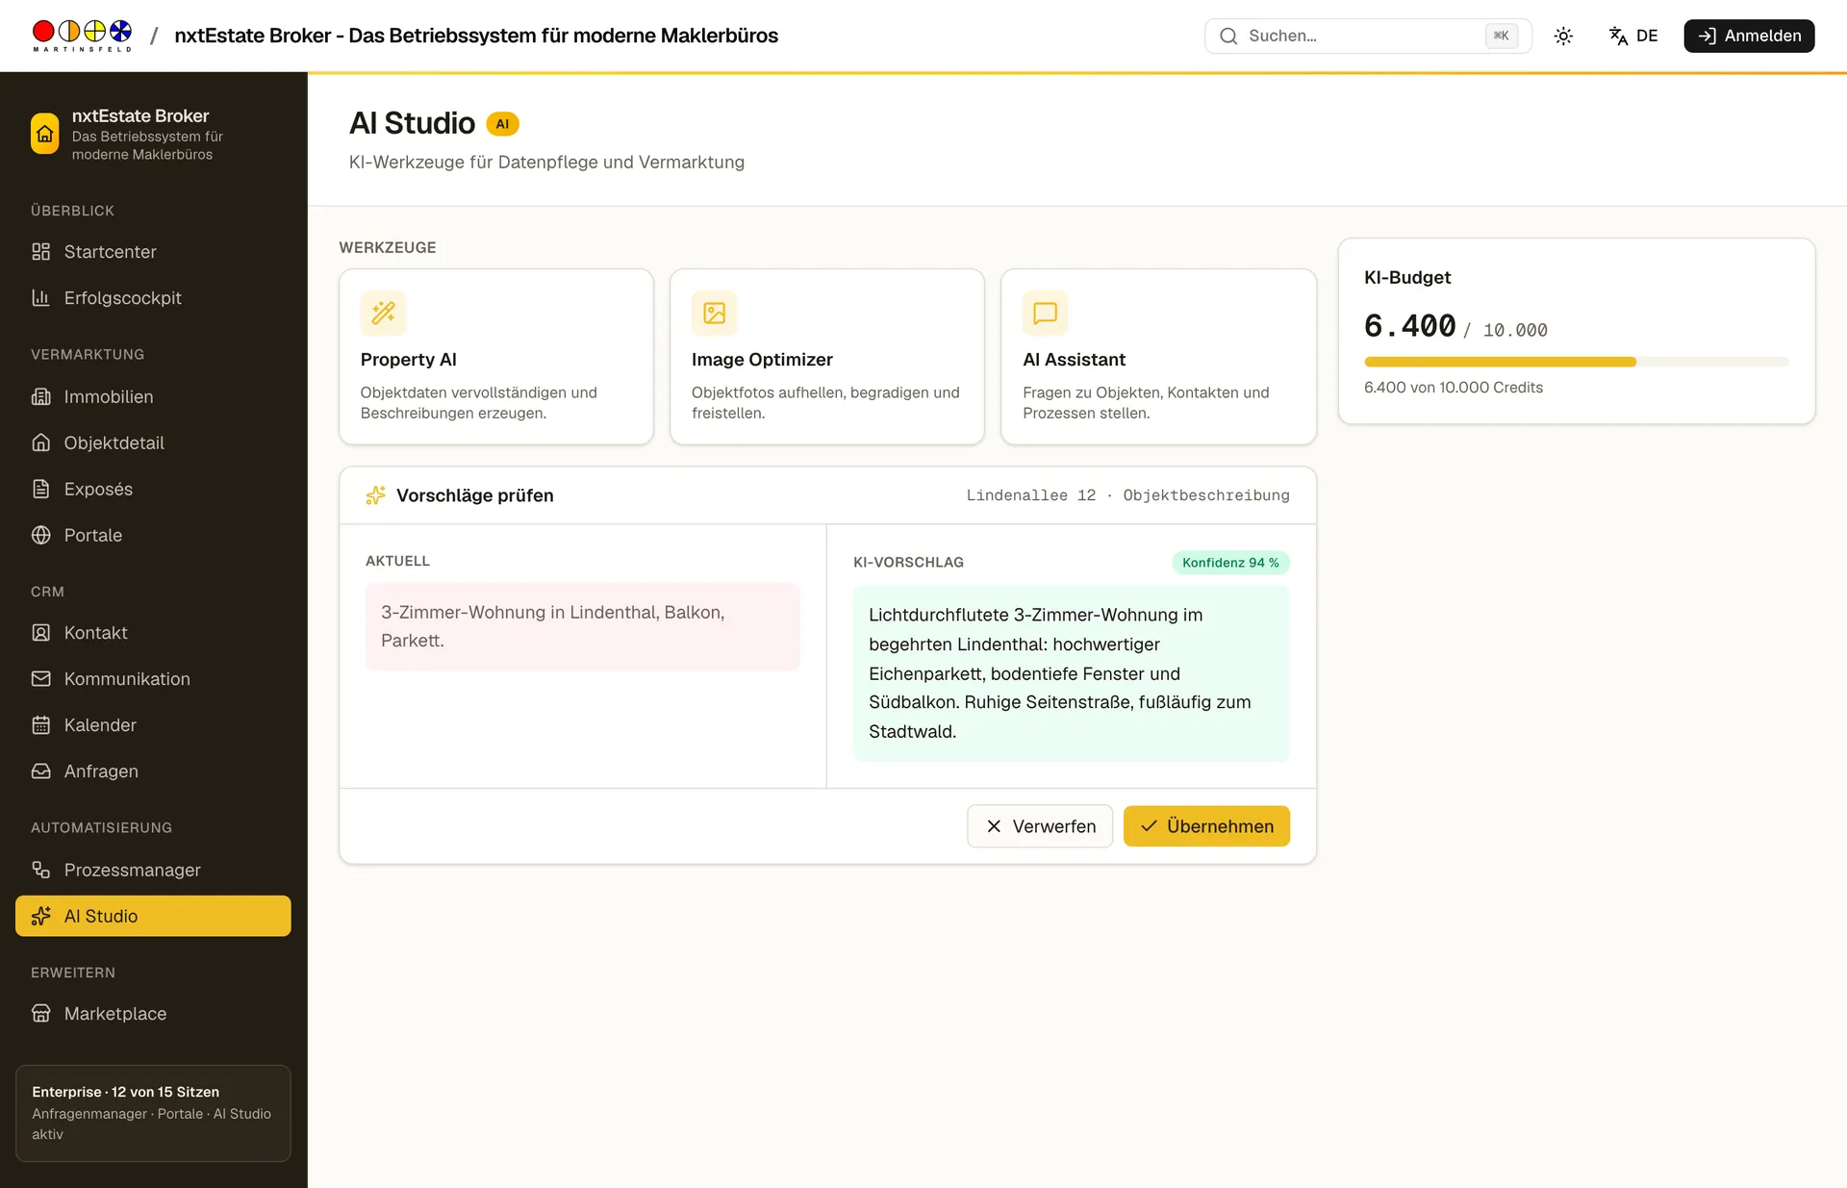1847x1188 pixels.
Task: Click the ⌘K shortcut badge
Action: pos(1501,36)
